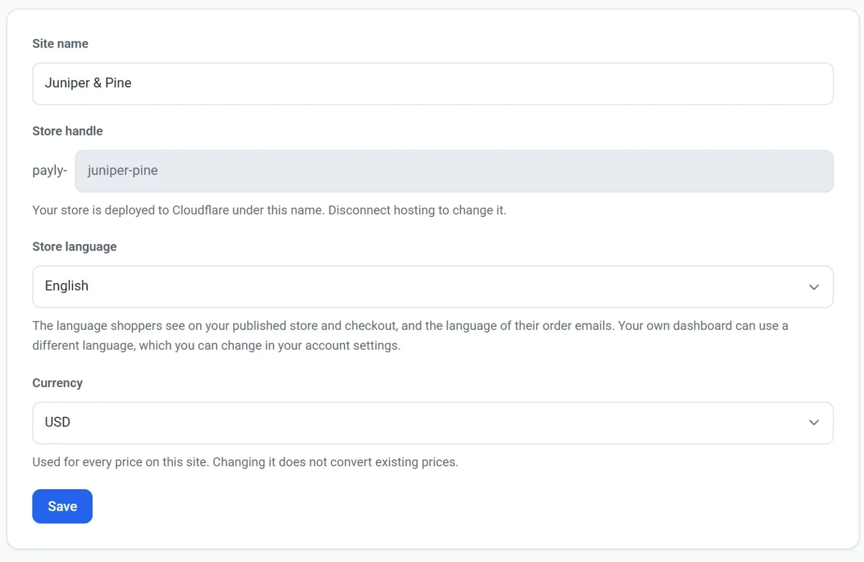This screenshot has width=864, height=562.
Task: Open the Currency dropdown showing USD
Action: 433,423
